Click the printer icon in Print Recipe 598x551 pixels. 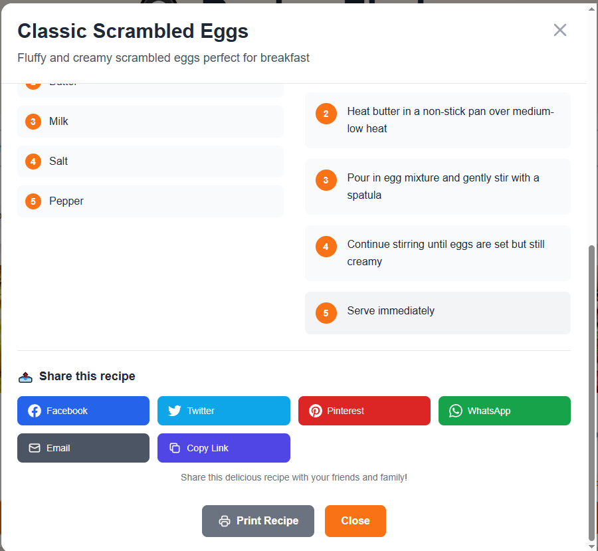pos(225,521)
